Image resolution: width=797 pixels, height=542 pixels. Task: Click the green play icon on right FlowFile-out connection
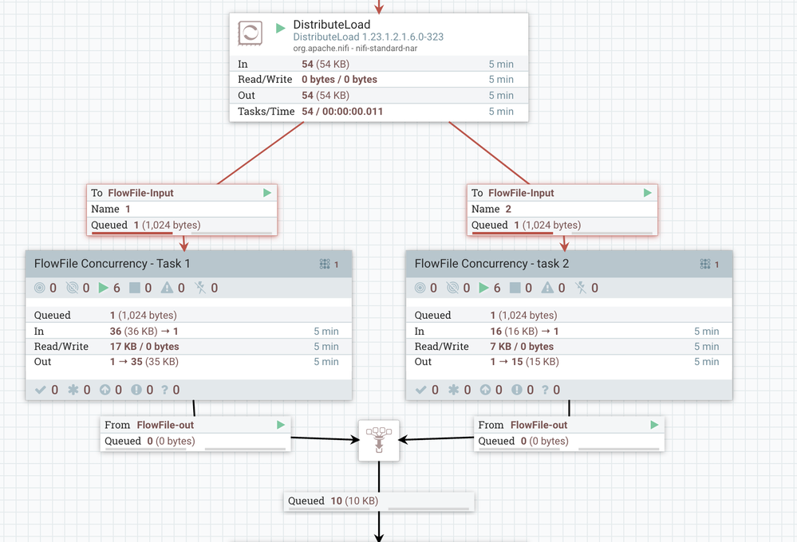tap(654, 425)
